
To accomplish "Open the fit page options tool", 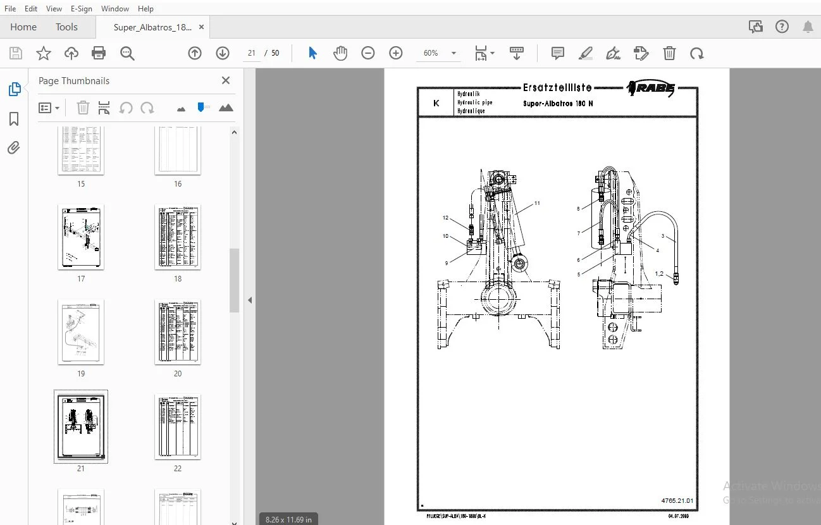I will pyautogui.click(x=485, y=54).
